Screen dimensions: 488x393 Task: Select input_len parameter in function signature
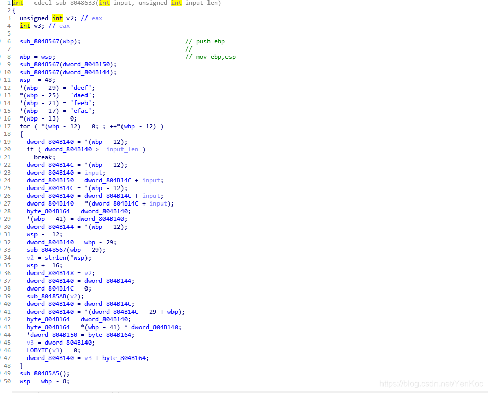pyautogui.click(x=201, y=3)
